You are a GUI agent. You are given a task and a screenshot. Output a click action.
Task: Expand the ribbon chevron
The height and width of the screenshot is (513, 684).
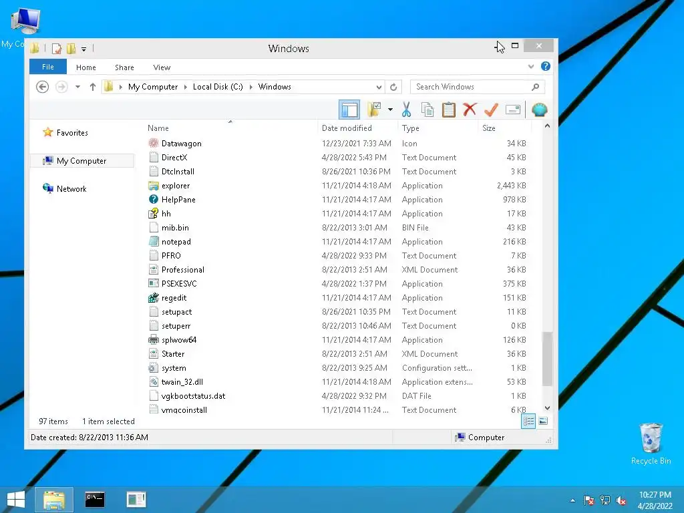[531, 67]
